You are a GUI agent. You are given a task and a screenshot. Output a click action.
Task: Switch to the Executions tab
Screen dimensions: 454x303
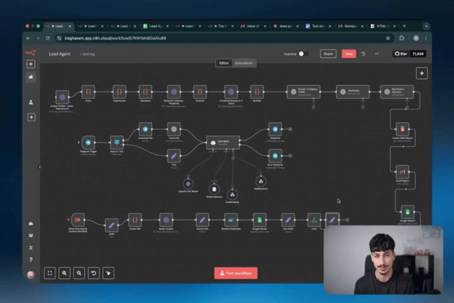point(244,63)
